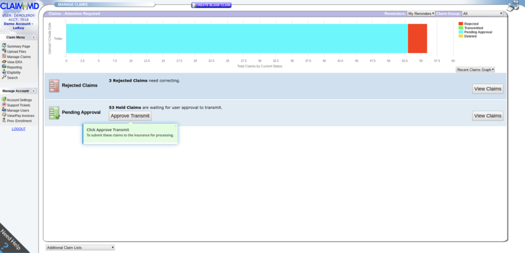525x253 pixels.
Task: Open the Search magnifier in Claim Menu
Action: 4,78
